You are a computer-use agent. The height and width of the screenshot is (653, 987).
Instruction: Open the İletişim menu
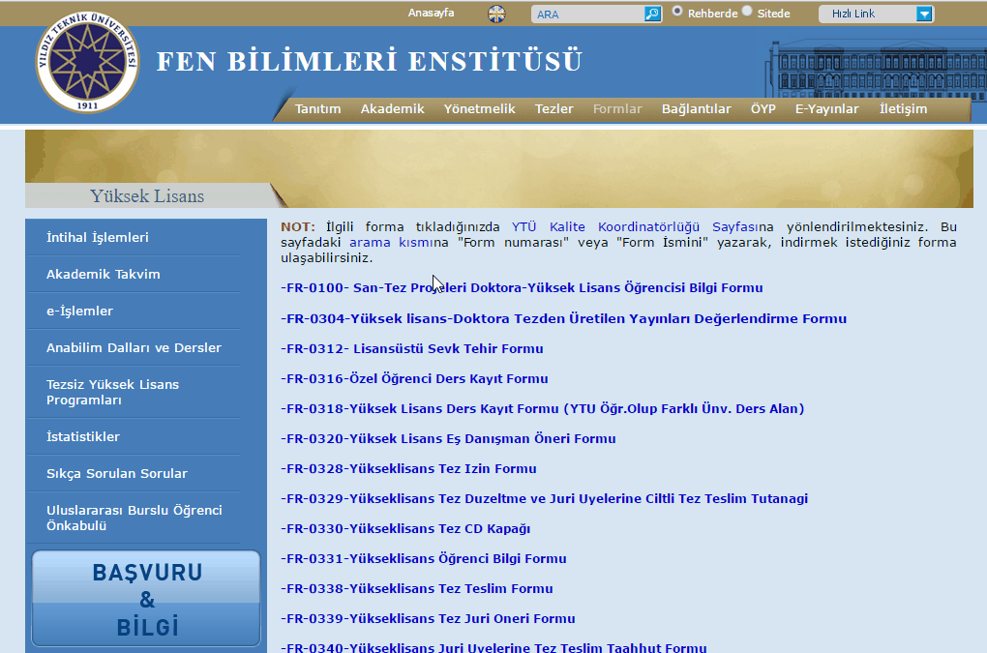[x=902, y=109]
